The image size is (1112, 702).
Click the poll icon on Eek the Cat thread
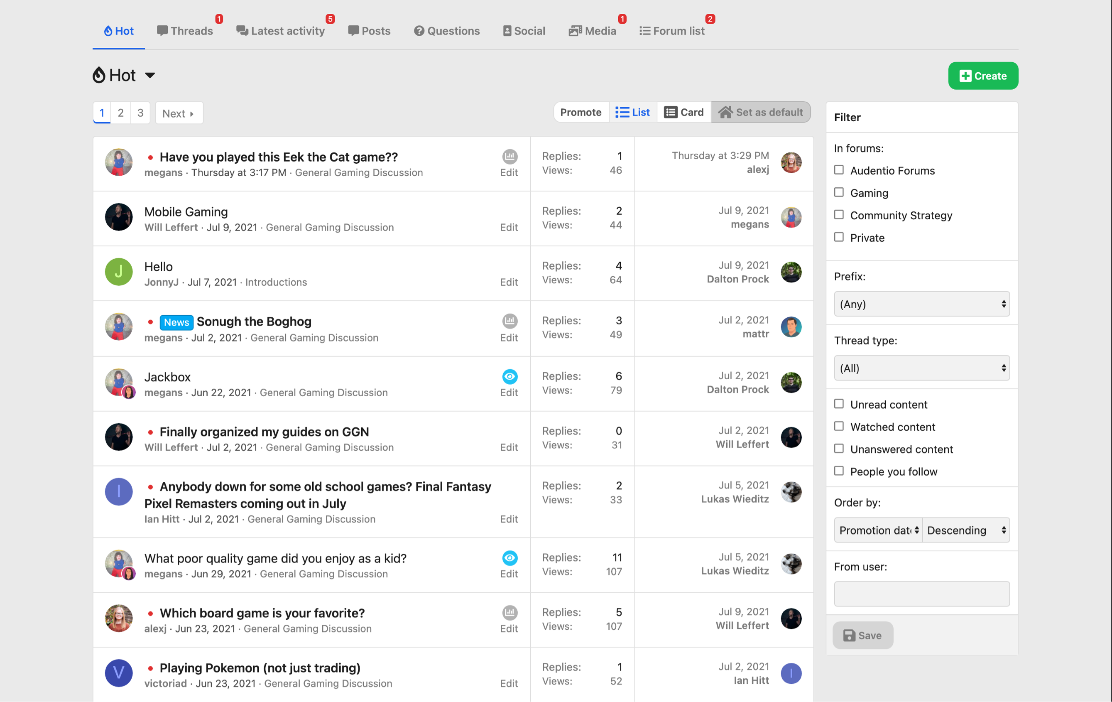click(509, 156)
